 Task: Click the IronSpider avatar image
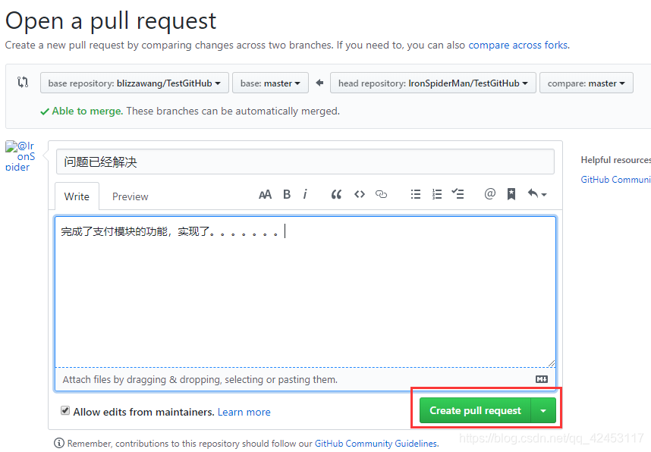20,156
